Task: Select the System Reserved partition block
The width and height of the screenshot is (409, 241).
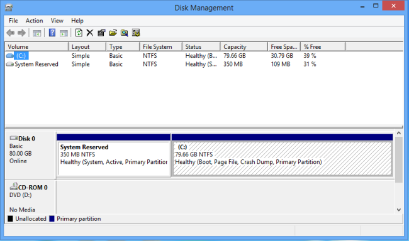Action: 114,156
